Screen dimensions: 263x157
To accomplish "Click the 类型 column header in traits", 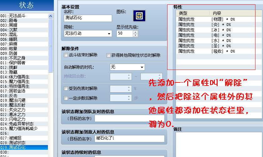I will [193, 13].
